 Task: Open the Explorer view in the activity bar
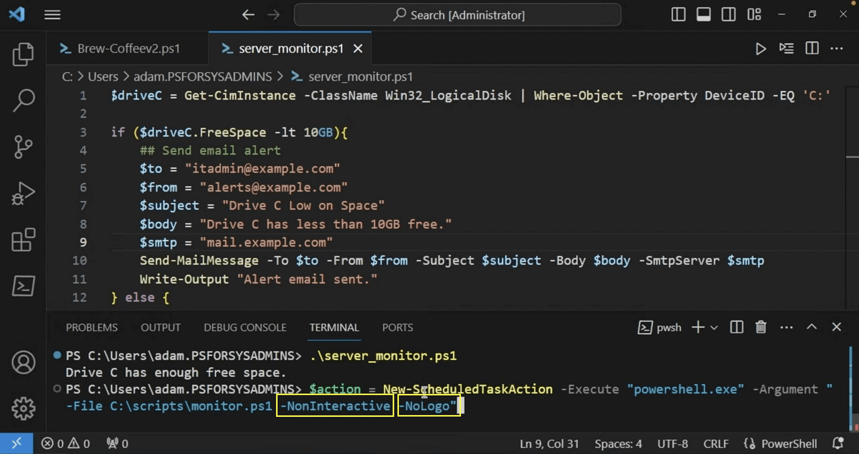tap(23, 54)
